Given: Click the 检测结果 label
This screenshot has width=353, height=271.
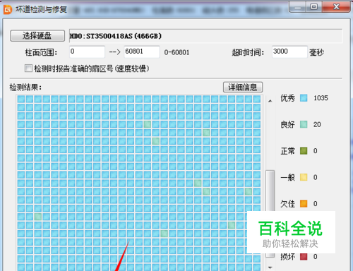Looking at the screenshot, I should [x=25, y=88].
